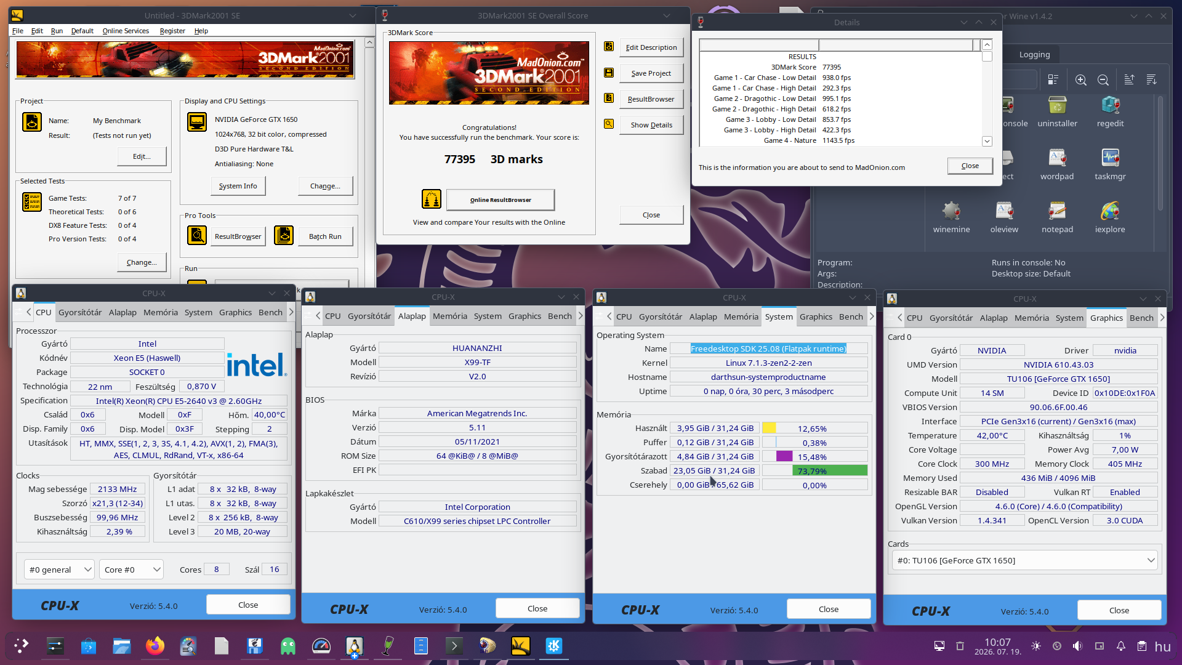Click the Details list scroll down arrow

987,141
